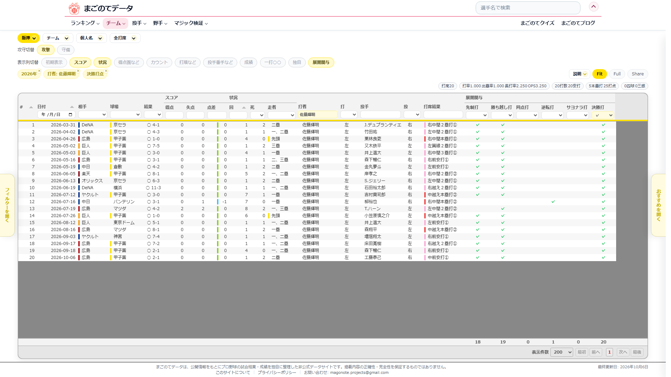This screenshot has height=377, width=671.
Task: Remove the 打者: 佐藤輝明 filter chip
Action: (78, 71)
